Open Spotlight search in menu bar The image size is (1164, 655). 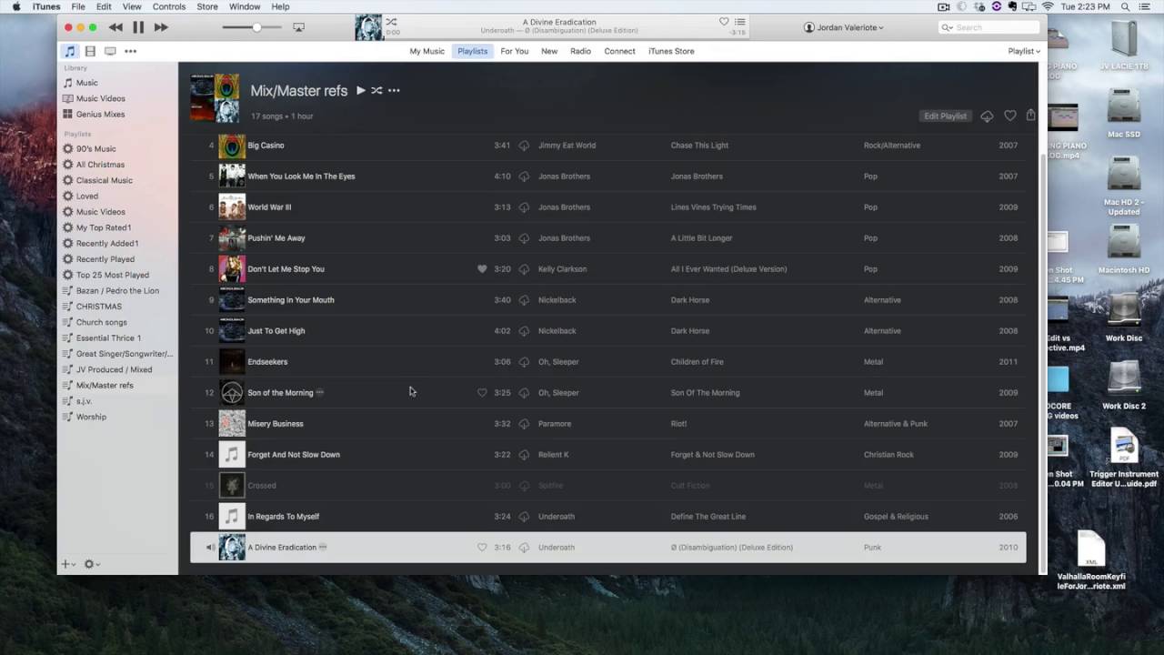pos(1126,6)
